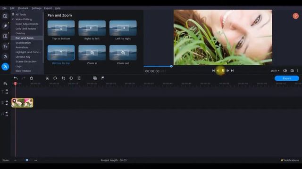Toggle visibility of the title track
This screenshot has width=302, height=169.
click(7, 90)
